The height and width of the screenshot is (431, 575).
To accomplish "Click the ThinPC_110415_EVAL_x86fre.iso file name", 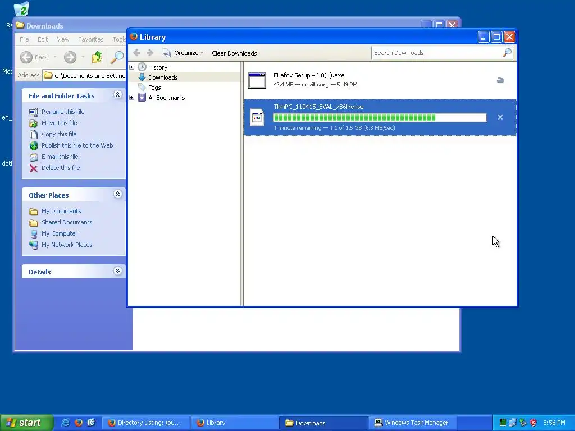I will point(318,107).
